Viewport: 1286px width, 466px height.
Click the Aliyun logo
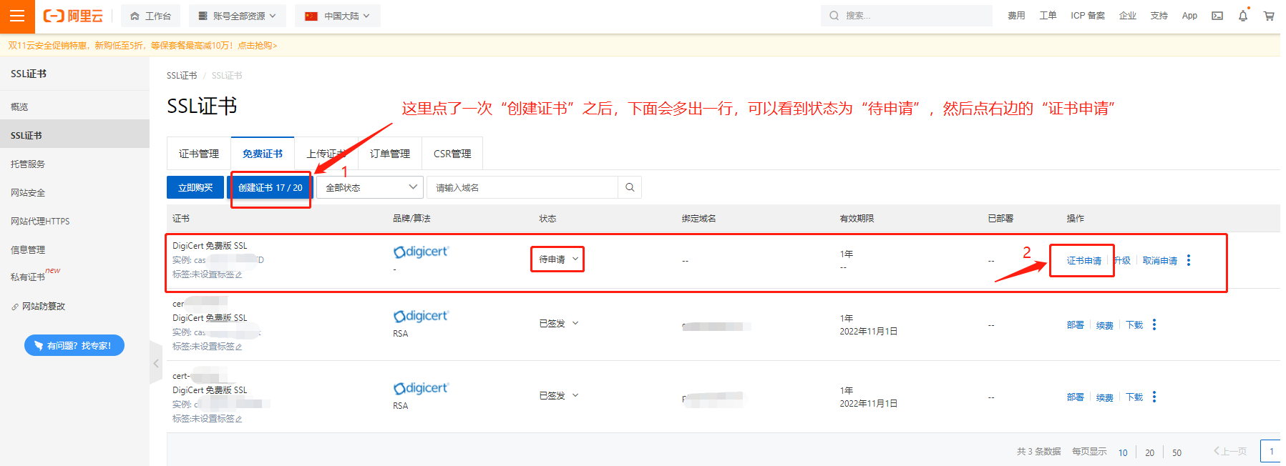pos(74,16)
